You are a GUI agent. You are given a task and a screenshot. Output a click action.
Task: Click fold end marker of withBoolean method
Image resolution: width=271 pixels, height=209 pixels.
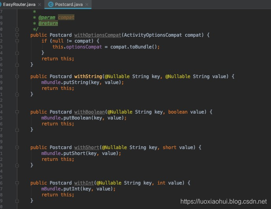tap(17, 130)
